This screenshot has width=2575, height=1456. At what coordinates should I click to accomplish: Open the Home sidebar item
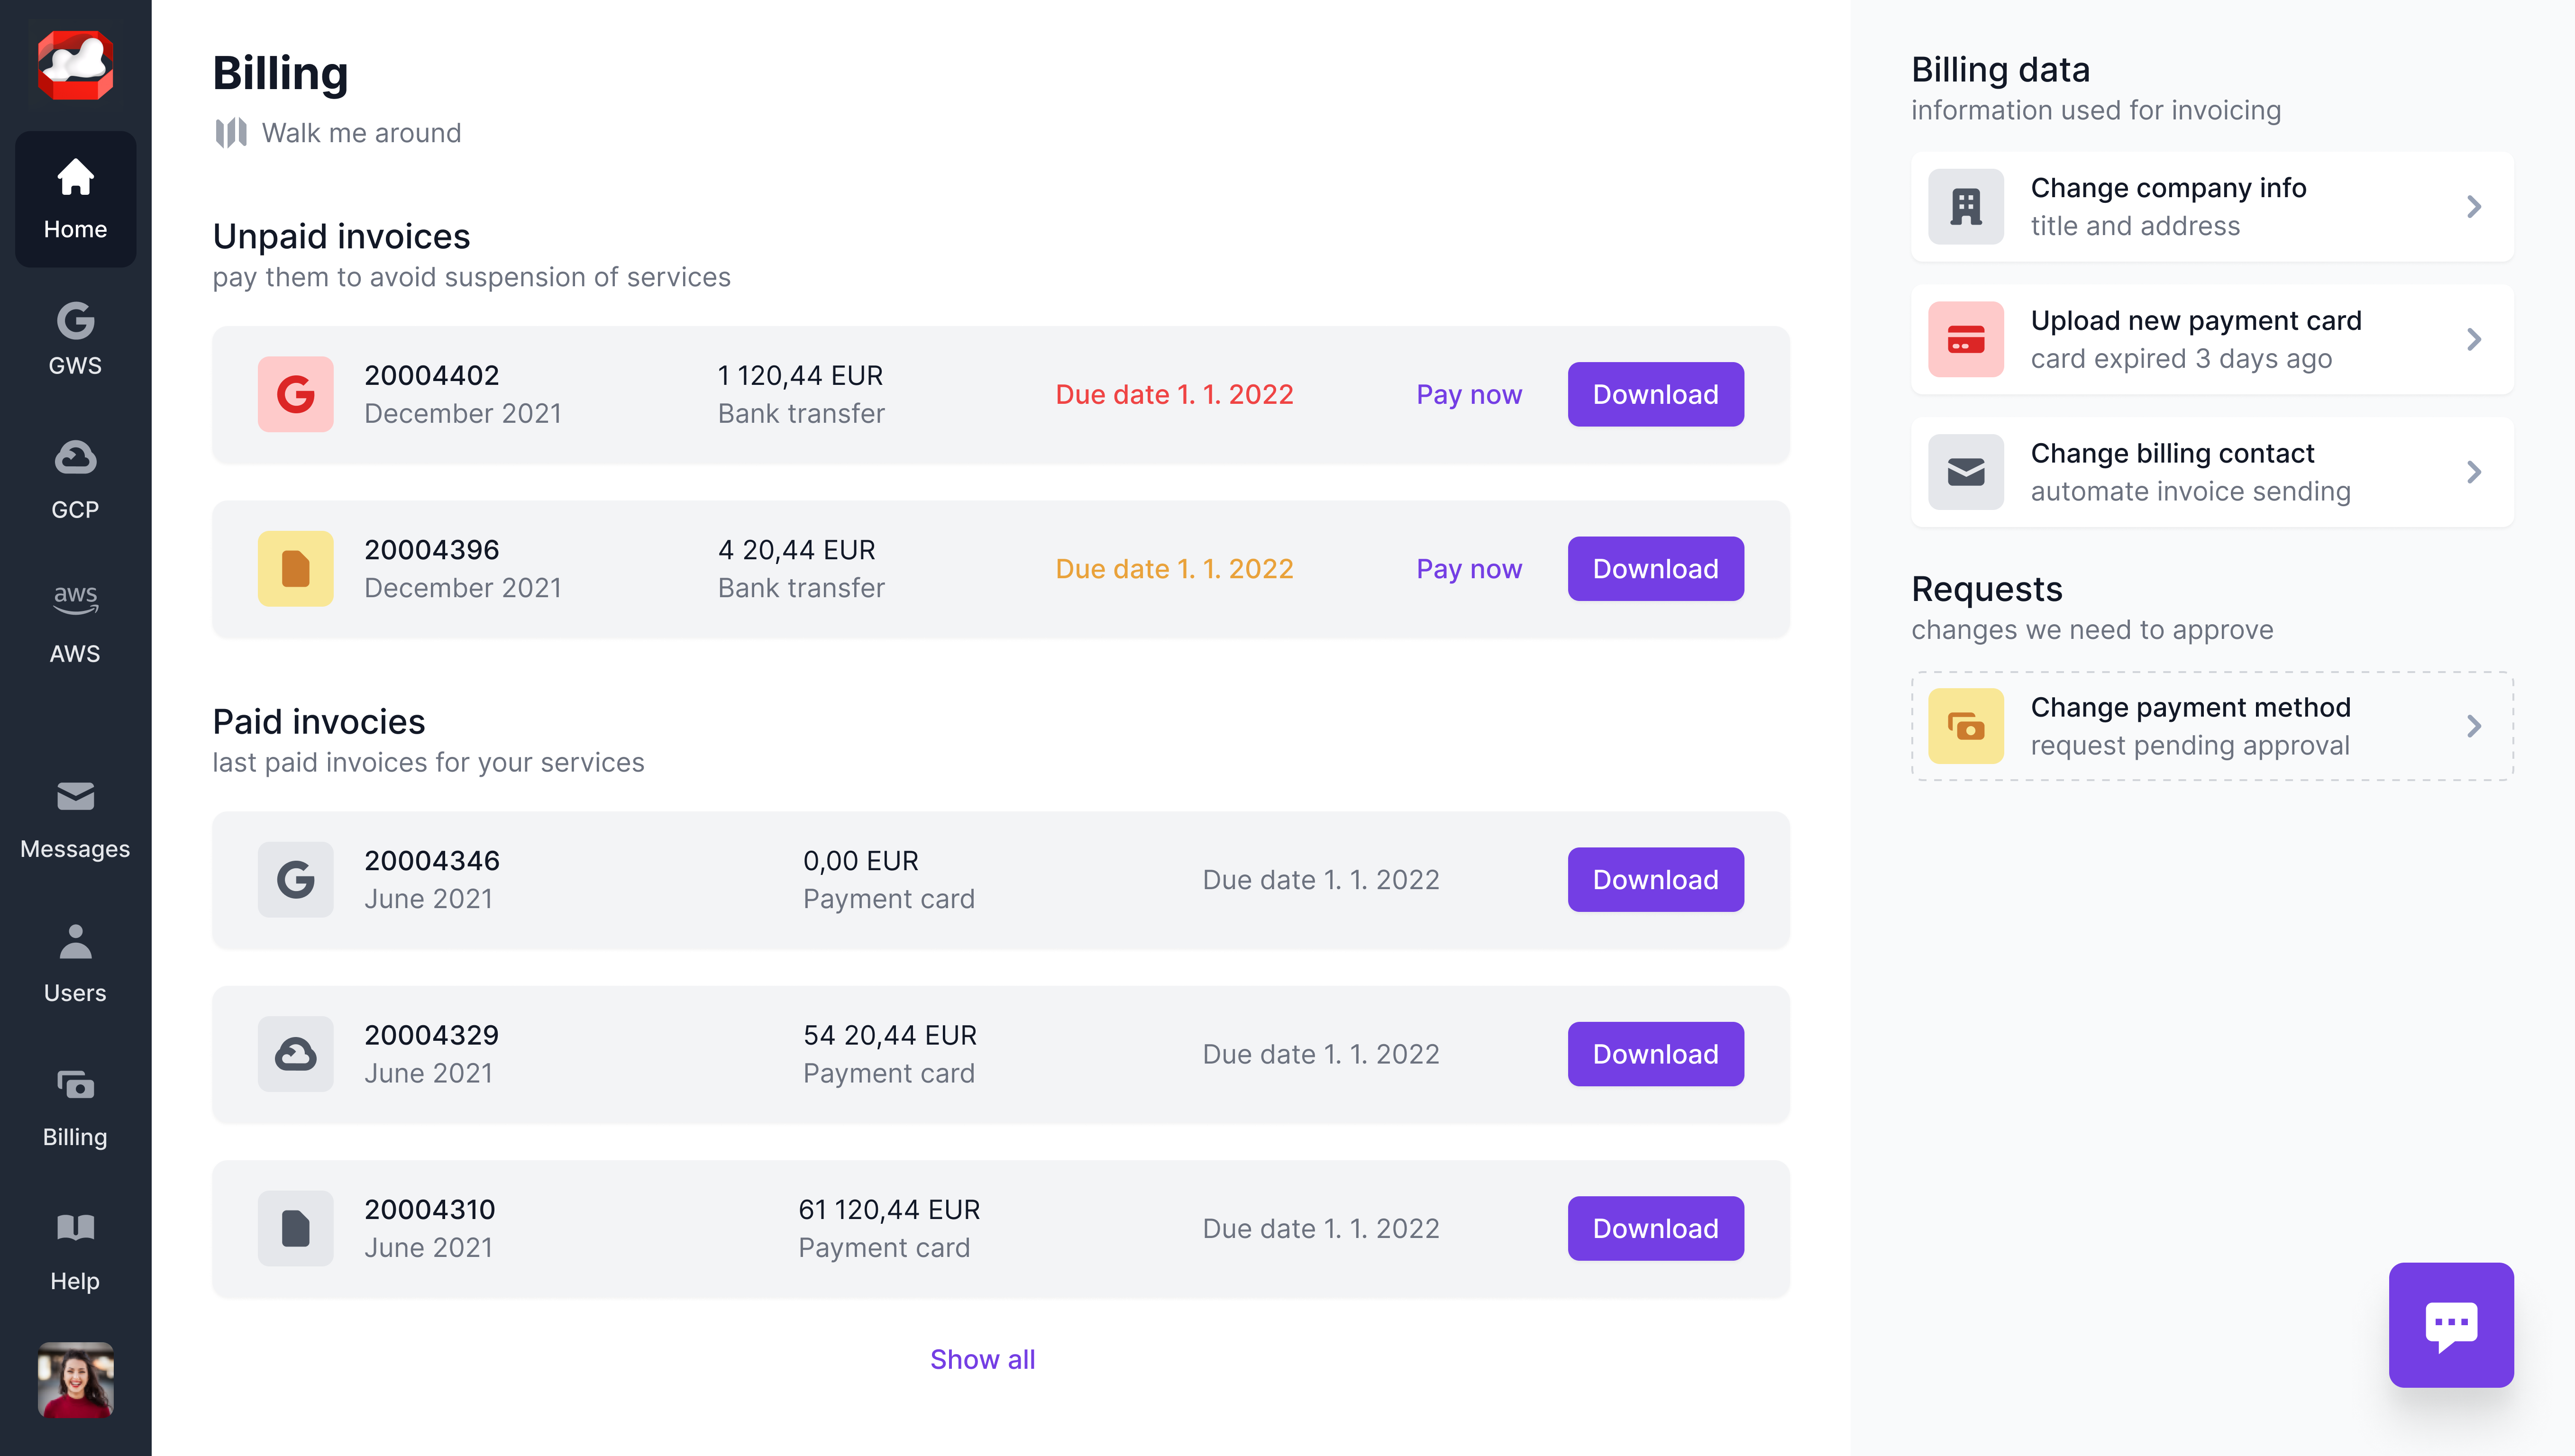(x=75, y=198)
